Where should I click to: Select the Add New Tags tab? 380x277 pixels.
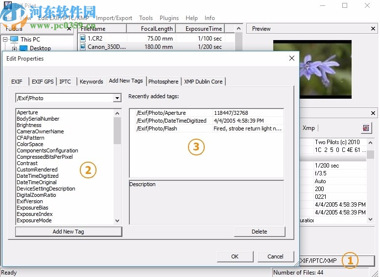pyautogui.click(x=126, y=81)
